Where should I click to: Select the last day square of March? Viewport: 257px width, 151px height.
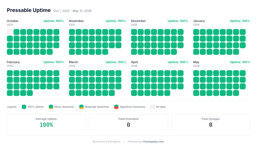(x=112, y=93)
